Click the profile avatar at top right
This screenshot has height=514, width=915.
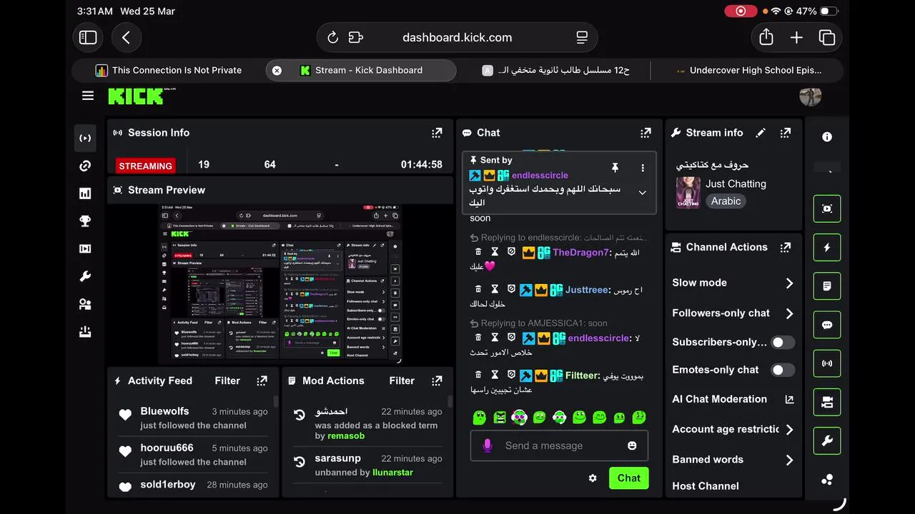click(810, 96)
